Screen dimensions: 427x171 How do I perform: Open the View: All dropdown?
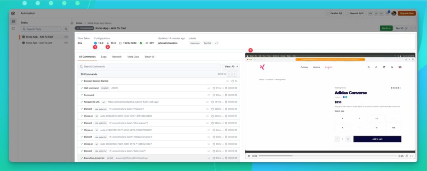231,66
